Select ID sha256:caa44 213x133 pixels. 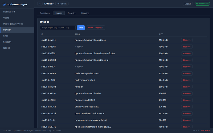[x=48, y=40]
